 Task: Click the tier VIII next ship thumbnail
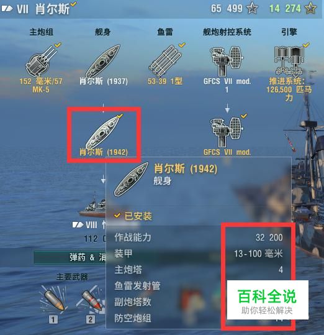tap(92, 205)
